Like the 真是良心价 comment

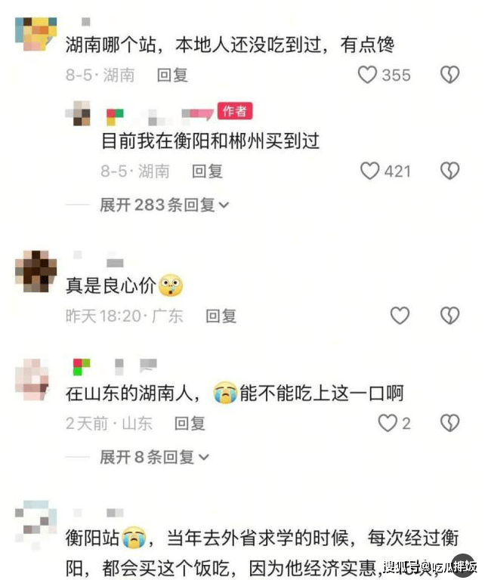click(x=400, y=316)
